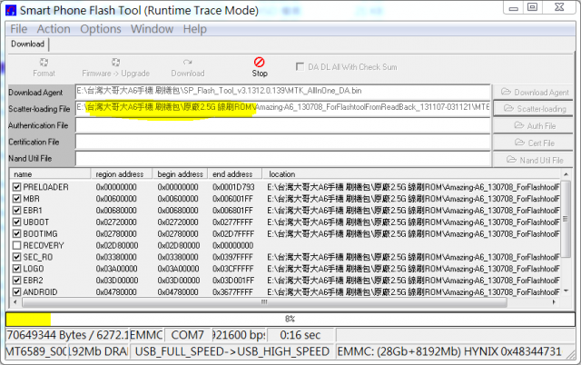581x365 pixels.
Task: Open the Options menu
Action: coord(101,29)
